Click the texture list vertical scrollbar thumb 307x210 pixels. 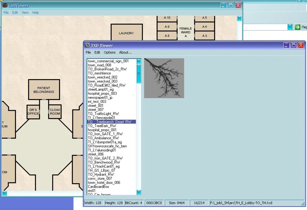(x=139, y=74)
